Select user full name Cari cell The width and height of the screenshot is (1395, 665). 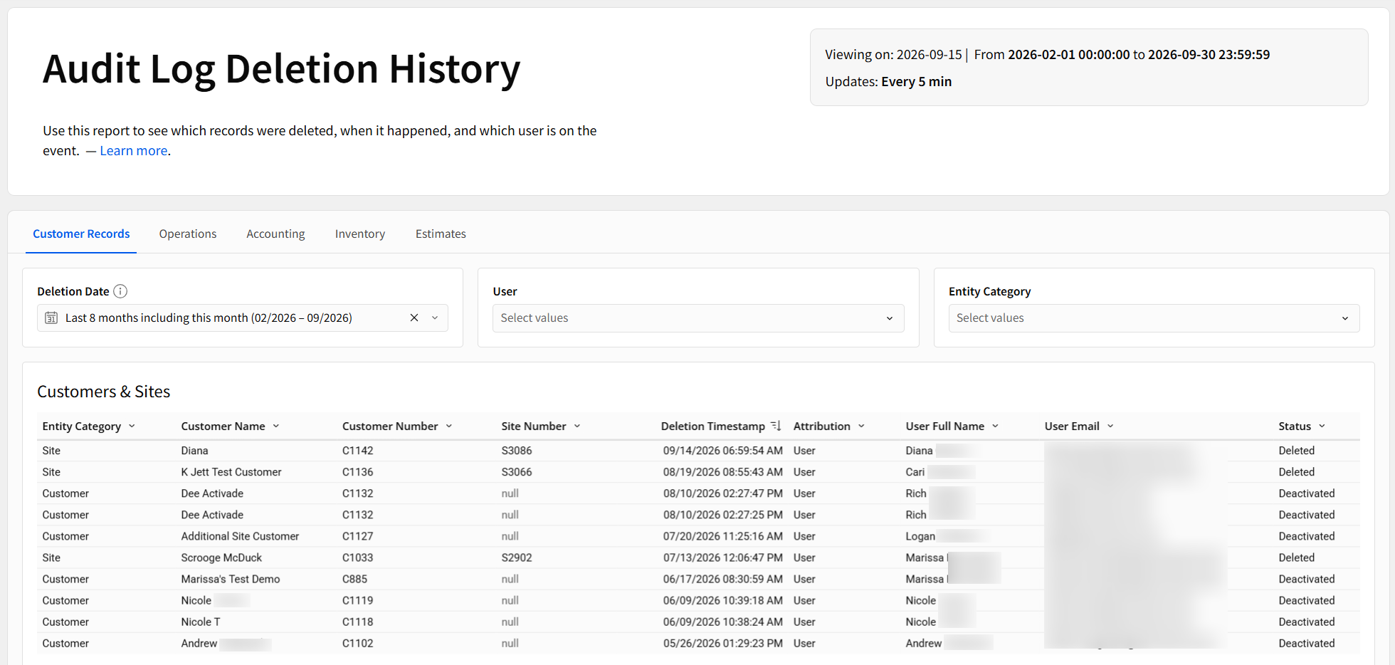915,472
